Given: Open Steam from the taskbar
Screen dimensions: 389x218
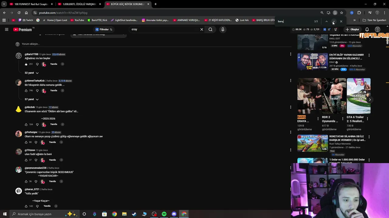Looking at the screenshot, I should (x=134, y=214).
